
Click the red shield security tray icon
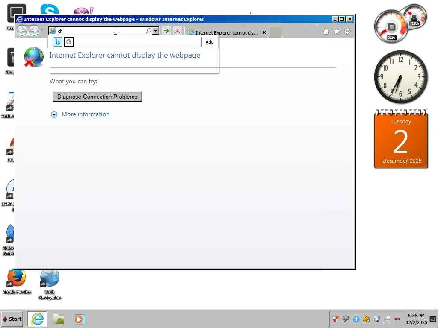(335, 319)
